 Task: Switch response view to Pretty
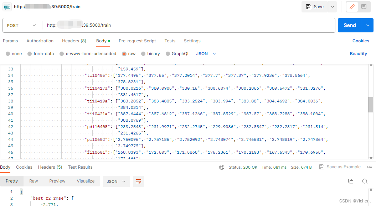[12, 181]
